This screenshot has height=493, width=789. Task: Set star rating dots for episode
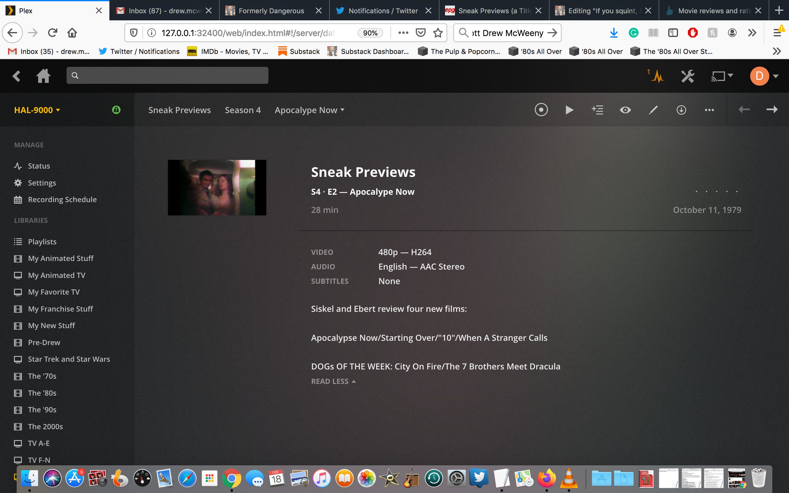coord(716,191)
